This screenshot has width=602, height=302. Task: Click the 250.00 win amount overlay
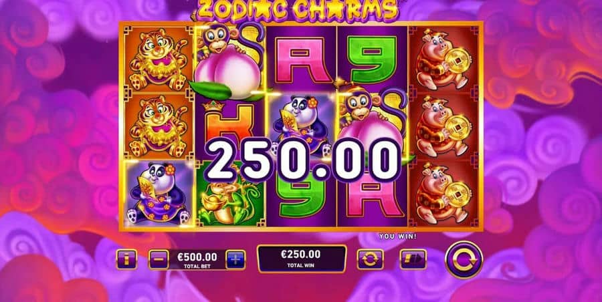302,159
